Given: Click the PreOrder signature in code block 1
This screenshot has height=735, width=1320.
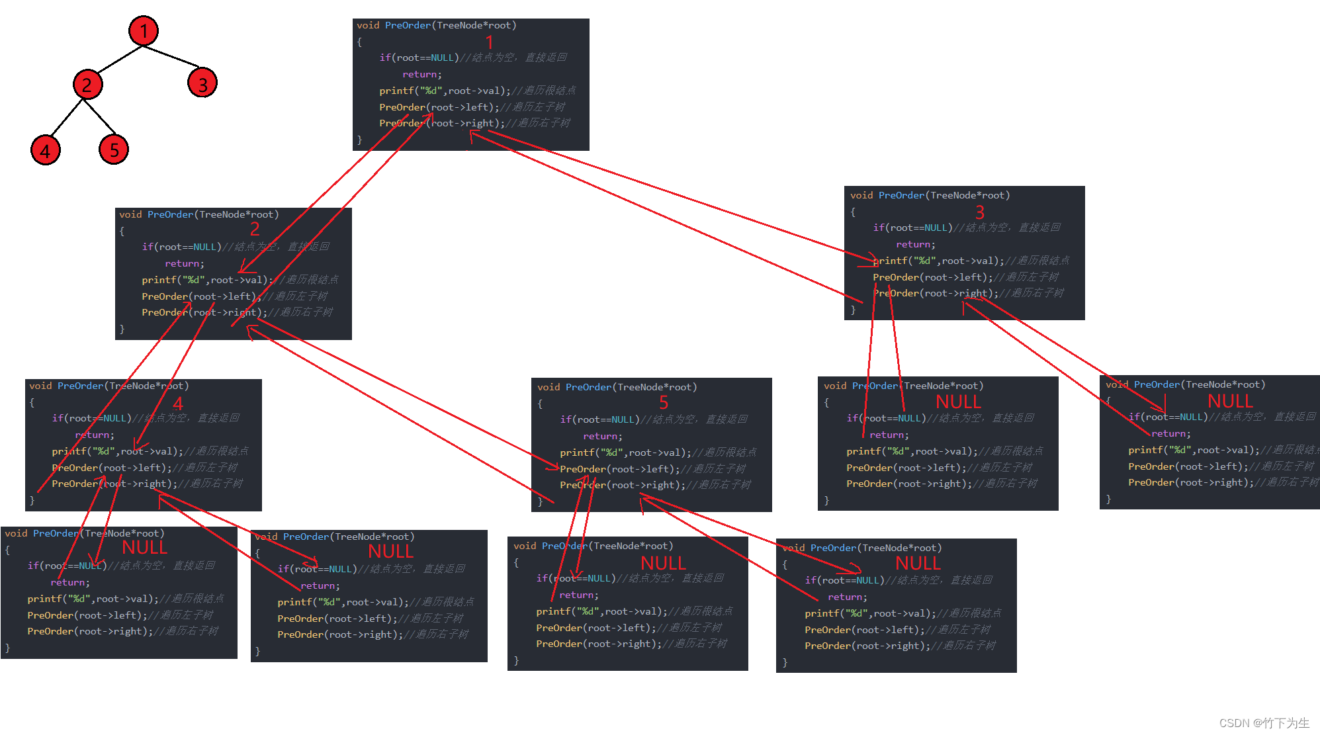Looking at the screenshot, I should click(437, 25).
